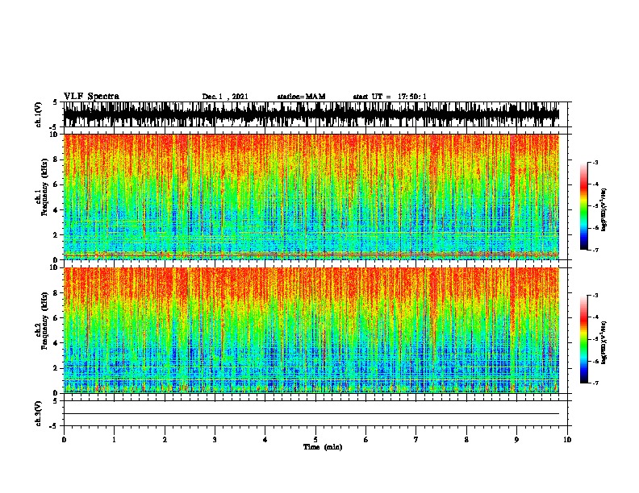639x493 pixels.
Task: Click the "-7" label on ch.2 color scale
Action: point(595,383)
